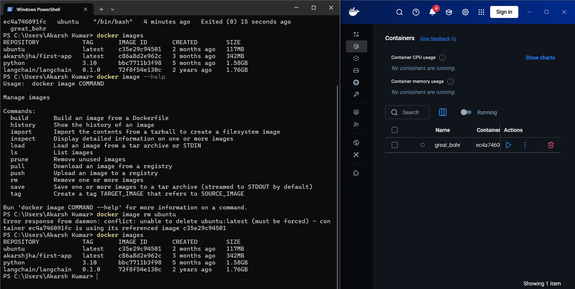Viewport: 575px width, 289px height.
Task: Open the terminal tab list chevron
Action: click(112, 9)
